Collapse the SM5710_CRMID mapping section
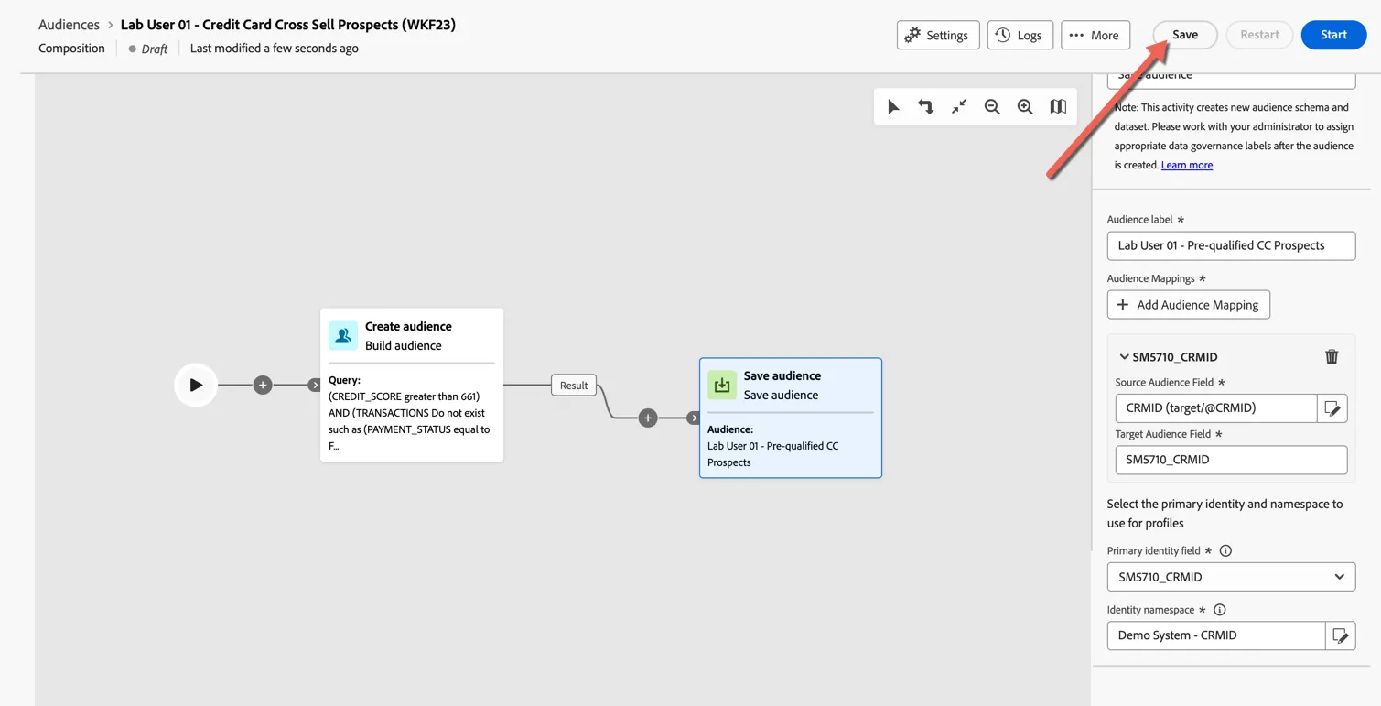This screenshot has height=706, width=1381. click(1124, 356)
